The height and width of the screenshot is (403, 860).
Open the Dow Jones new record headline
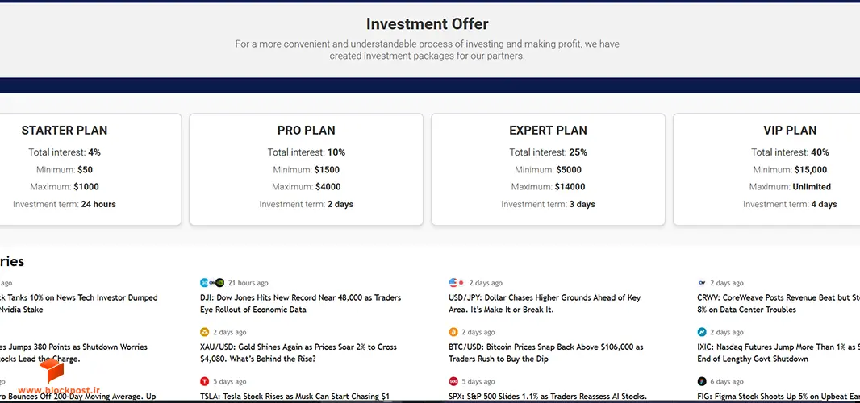click(301, 304)
